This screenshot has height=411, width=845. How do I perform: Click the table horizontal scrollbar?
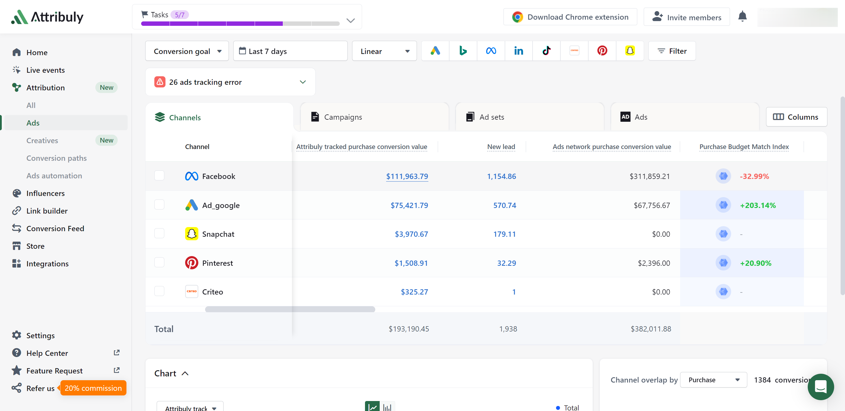(290, 309)
